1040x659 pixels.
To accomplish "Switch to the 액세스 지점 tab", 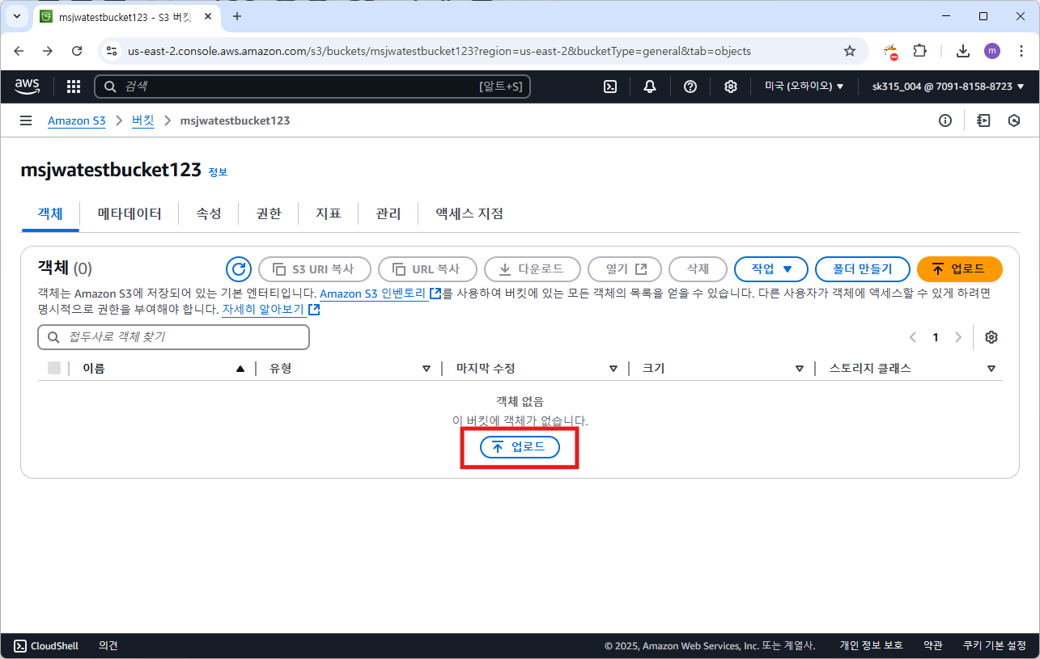I will tap(469, 213).
